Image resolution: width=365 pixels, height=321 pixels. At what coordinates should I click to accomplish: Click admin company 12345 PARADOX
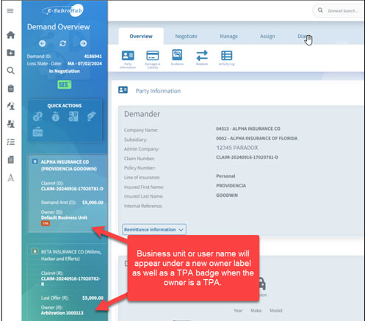click(x=237, y=148)
